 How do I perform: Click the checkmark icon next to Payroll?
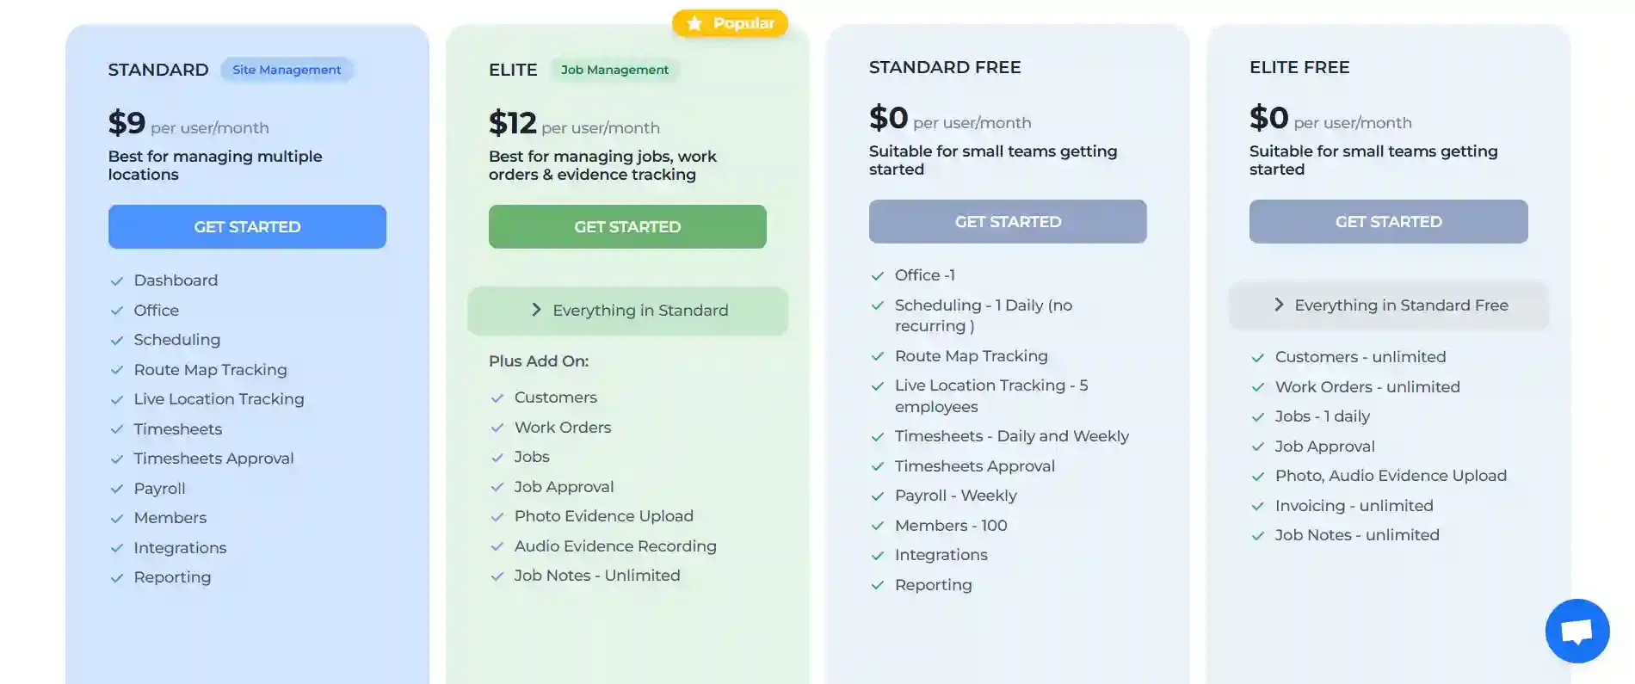click(117, 490)
